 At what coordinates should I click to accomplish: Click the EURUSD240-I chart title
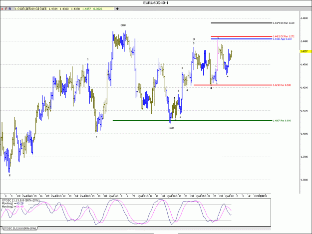(x=156, y=3)
